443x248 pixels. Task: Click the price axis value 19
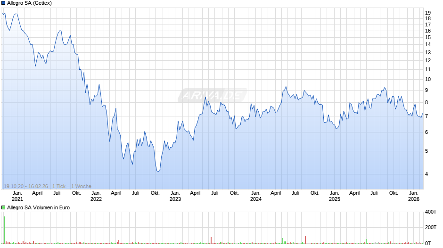(428, 13)
